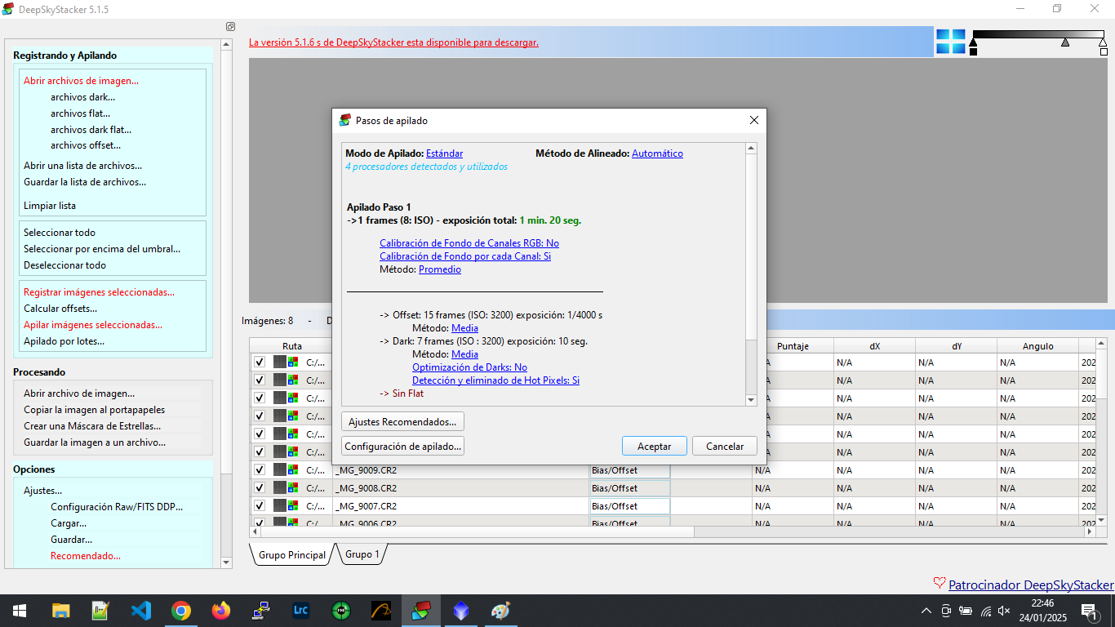Uncheck the _MG_9008.CR2 row checkbox
Screen dimensions: 1115x627
(x=260, y=487)
